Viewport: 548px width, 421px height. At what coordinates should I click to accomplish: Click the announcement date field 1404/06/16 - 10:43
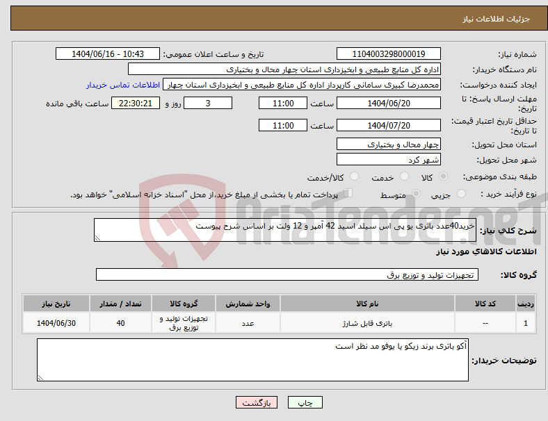(x=108, y=53)
